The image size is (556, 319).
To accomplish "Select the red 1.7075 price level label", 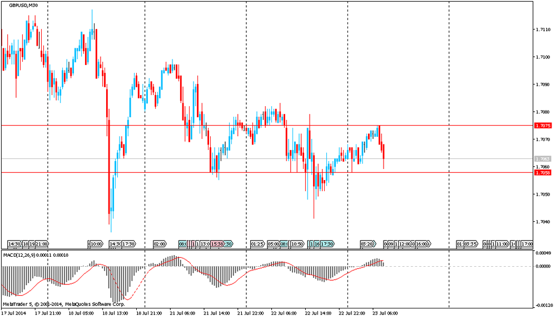I will (543, 126).
